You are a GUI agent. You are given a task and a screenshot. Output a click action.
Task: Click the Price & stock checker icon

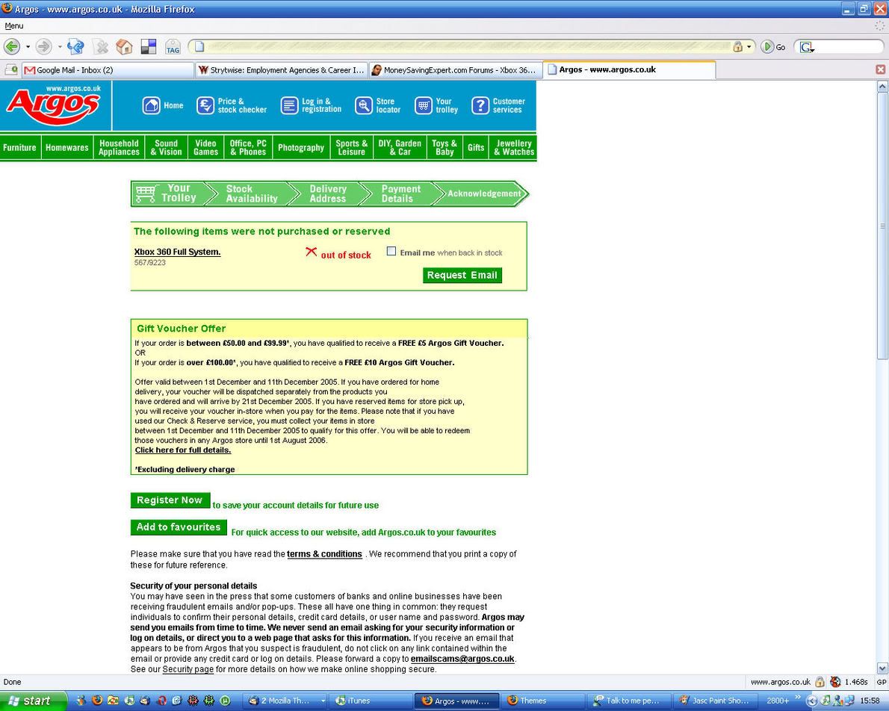pyautogui.click(x=205, y=105)
